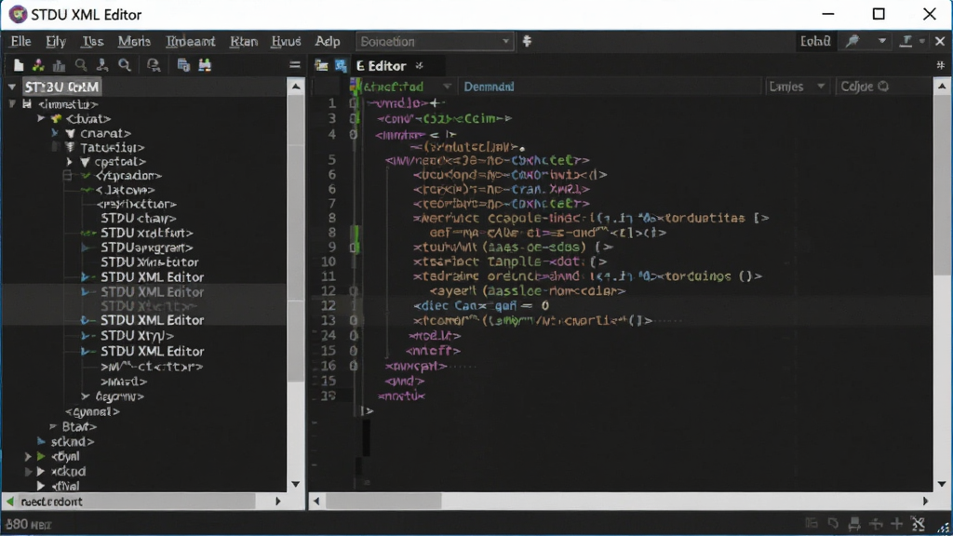Collapse the root node of the tree panel
953x536 pixels.
pyautogui.click(x=11, y=87)
